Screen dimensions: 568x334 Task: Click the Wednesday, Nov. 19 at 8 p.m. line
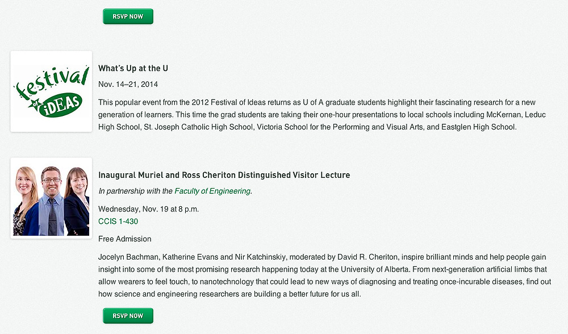(x=148, y=208)
